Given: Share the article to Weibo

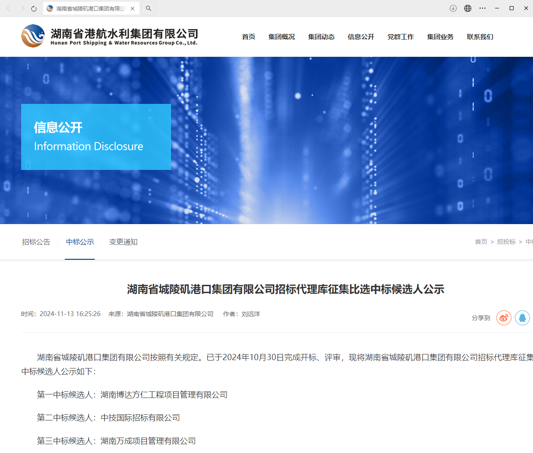Looking at the screenshot, I should (504, 317).
